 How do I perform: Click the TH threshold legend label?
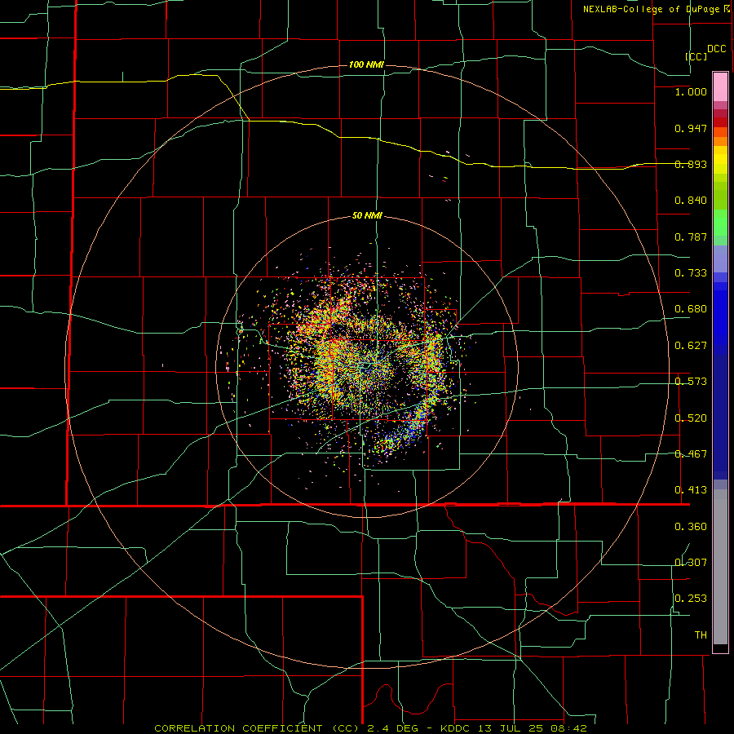(x=701, y=635)
